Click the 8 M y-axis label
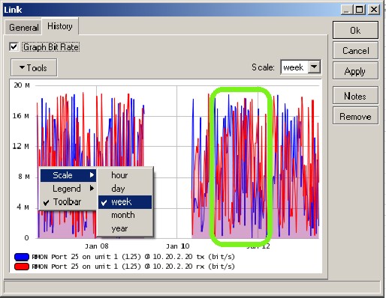This screenshot has width=386, height=298. pyautogui.click(x=24, y=177)
